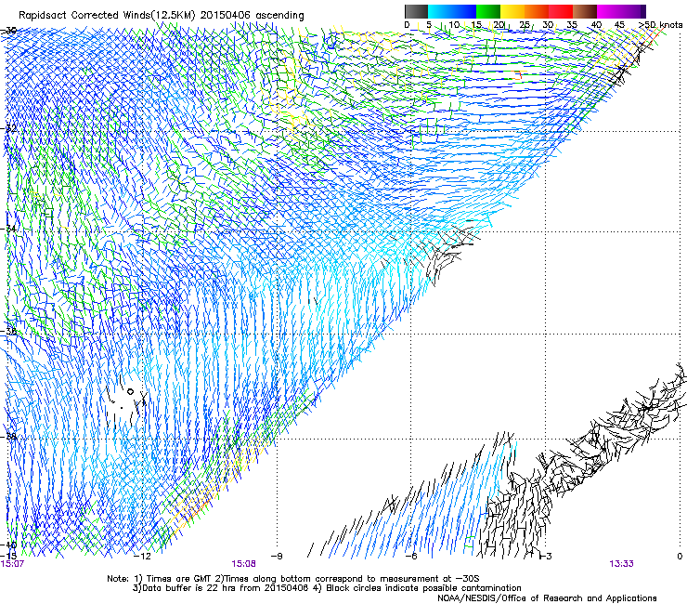
Task: Click the '-38' latitude axis label
Action: 9,437
